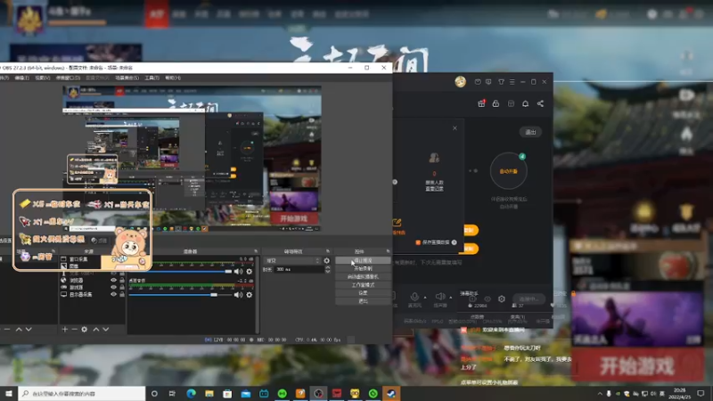713x401 pixels.
Task: Click 启动虚拟摄像机 button in OBS
Action: (x=363, y=276)
